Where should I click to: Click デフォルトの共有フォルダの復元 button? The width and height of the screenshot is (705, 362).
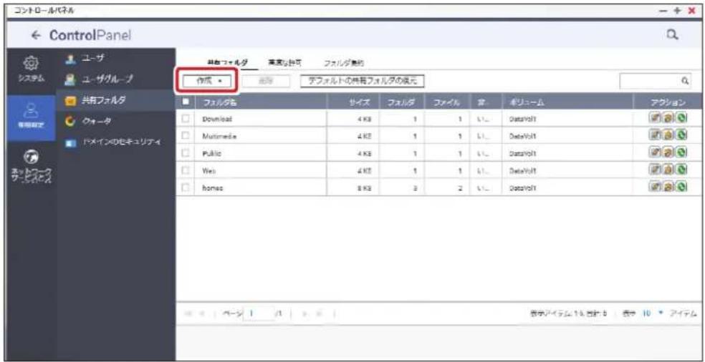tap(363, 82)
